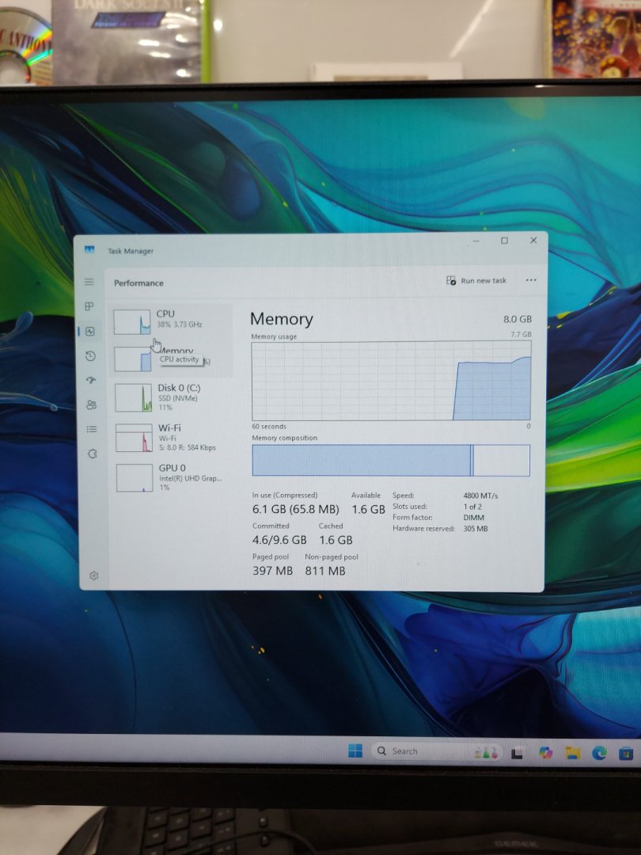Open the three-dot more options menu
641x855 pixels.
tap(530, 280)
